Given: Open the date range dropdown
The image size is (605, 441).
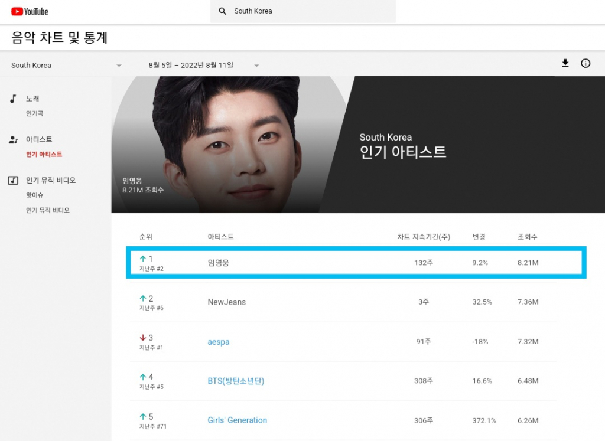Looking at the screenshot, I should click(256, 66).
